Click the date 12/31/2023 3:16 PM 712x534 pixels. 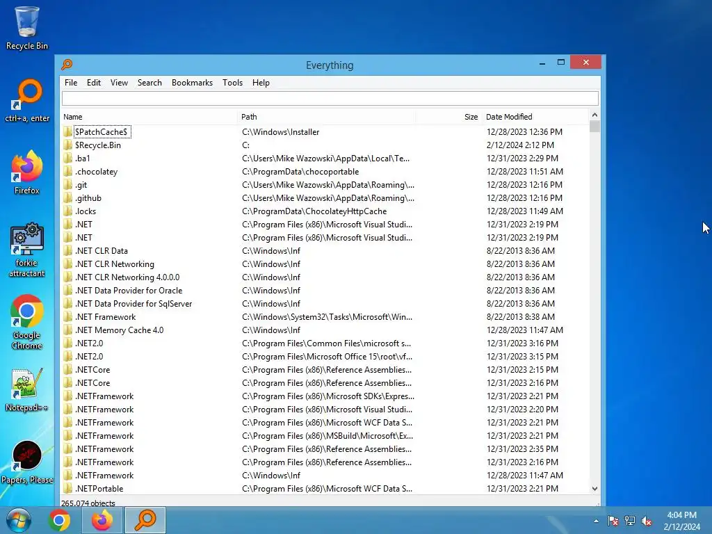click(523, 343)
